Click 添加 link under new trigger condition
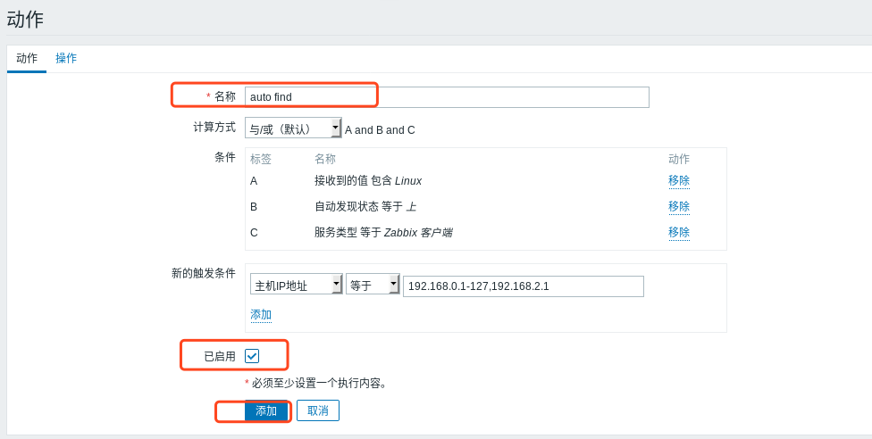 [261, 315]
